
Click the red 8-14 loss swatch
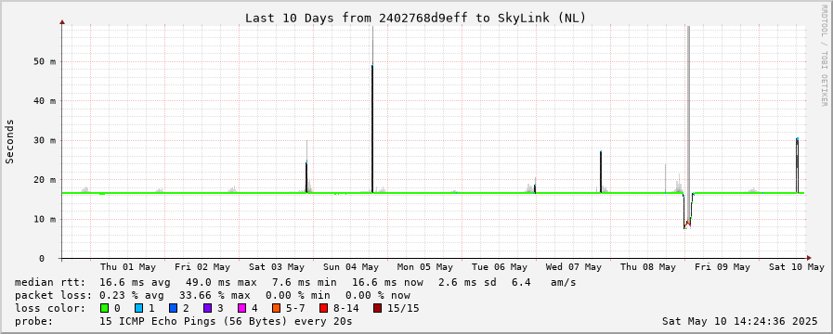point(323,308)
